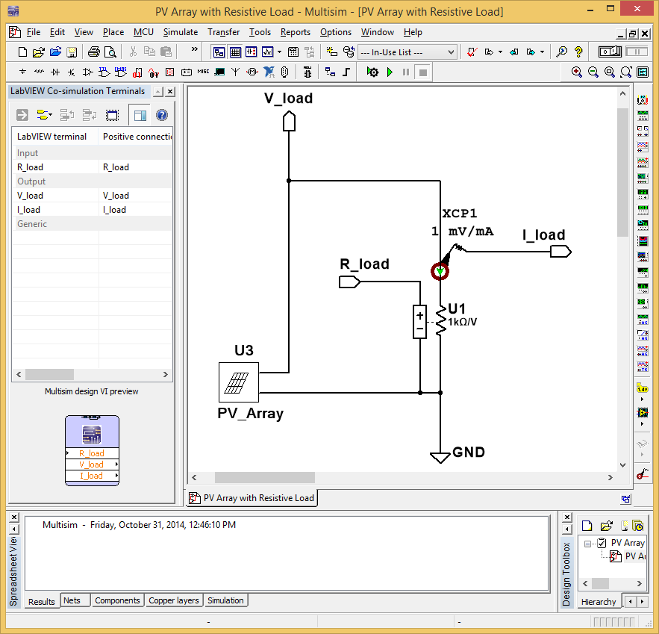The image size is (659, 634).
Task: Toggle the preview pane button in terminals panel
Action: [138, 115]
